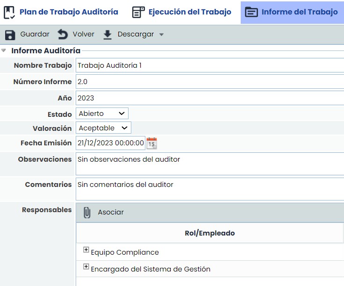Screen dimensions: 344x286
Task: Click the Descargar download icon
Action: click(107, 35)
